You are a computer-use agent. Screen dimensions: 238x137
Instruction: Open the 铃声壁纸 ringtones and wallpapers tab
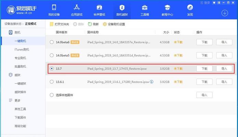click(99, 10)
